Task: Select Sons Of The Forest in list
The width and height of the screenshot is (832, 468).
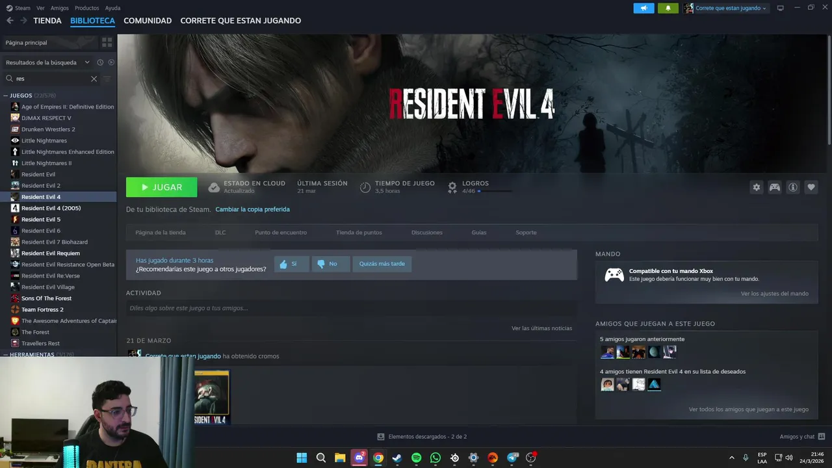Action: click(46, 298)
